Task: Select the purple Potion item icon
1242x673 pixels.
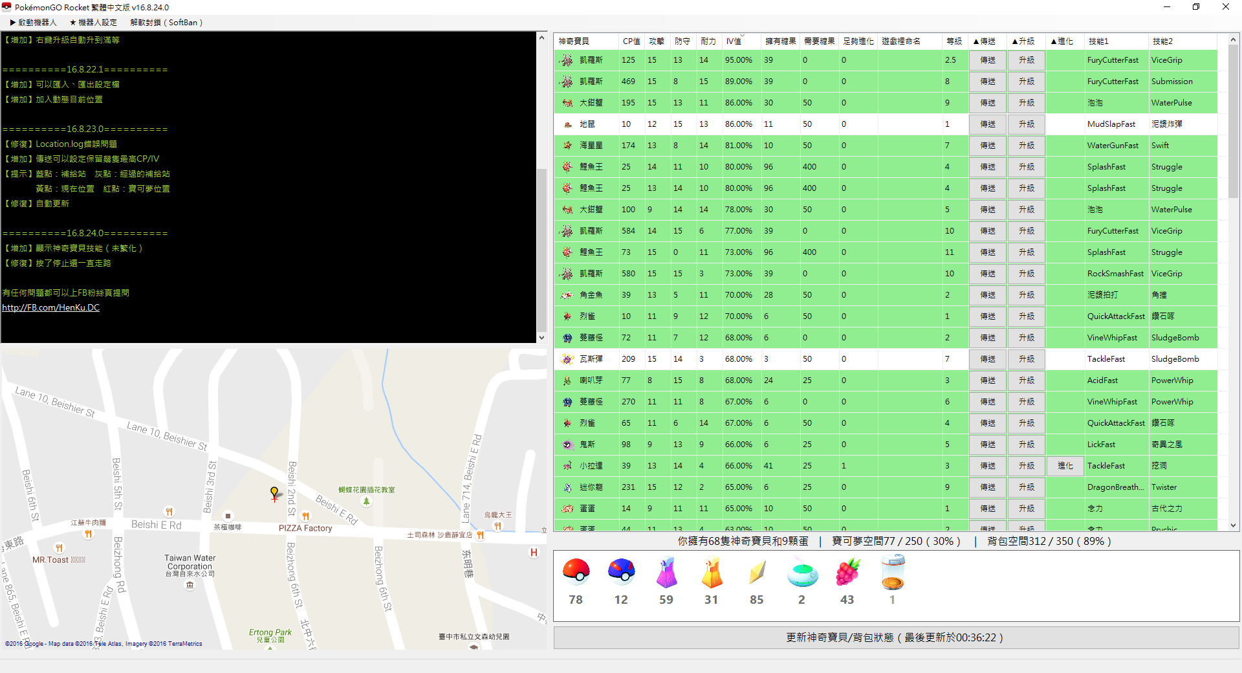Action: (x=666, y=573)
